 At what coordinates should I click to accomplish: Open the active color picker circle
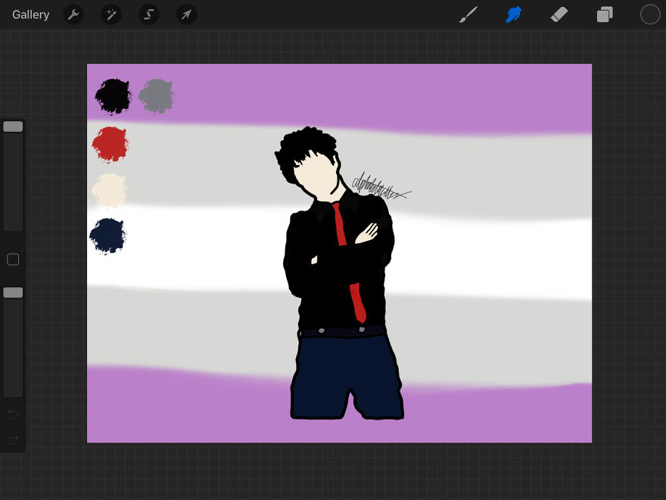point(649,14)
